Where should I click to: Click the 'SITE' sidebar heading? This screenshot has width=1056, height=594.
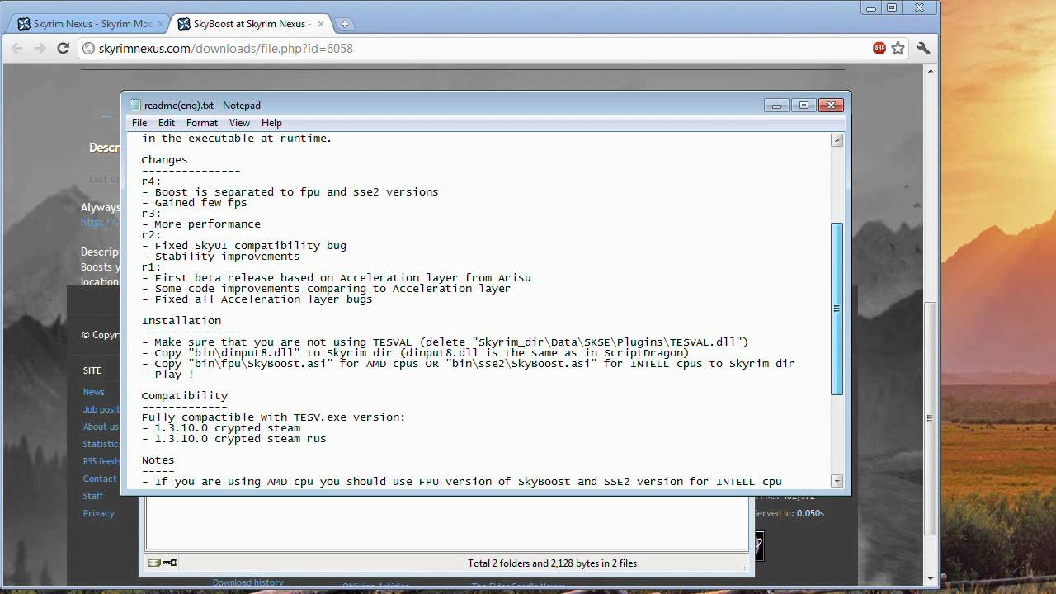point(92,370)
